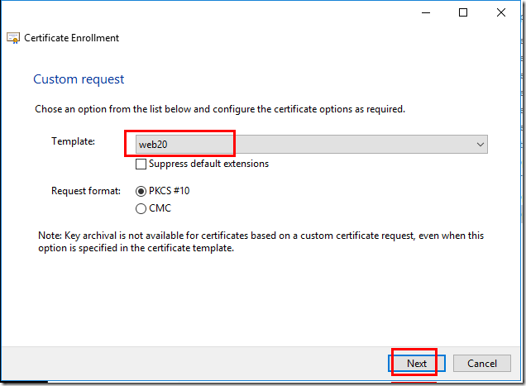Choose the CMC request format radio button
The height and width of the screenshot is (386, 526).
[x=141, y=208]
